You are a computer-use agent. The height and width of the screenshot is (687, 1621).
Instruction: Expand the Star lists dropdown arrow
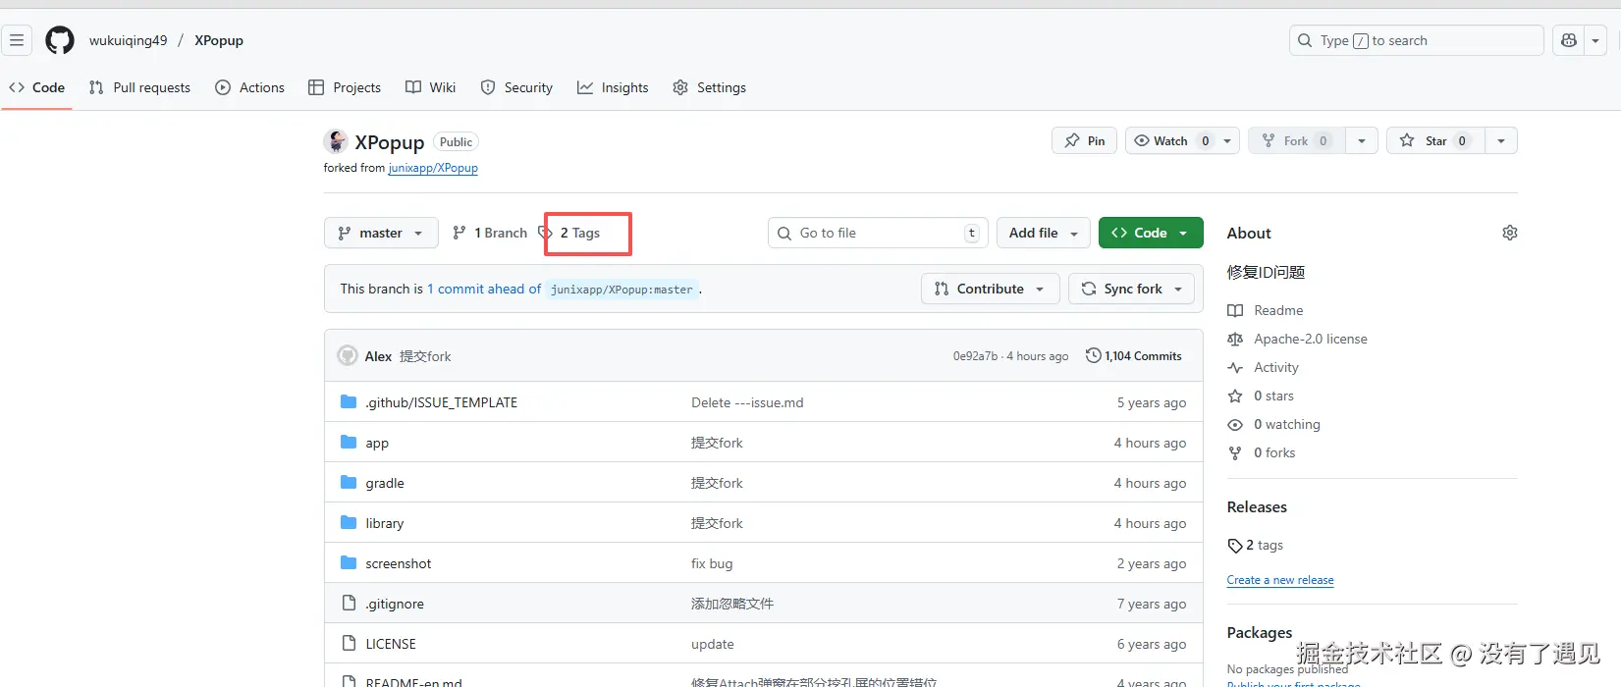1501,140
